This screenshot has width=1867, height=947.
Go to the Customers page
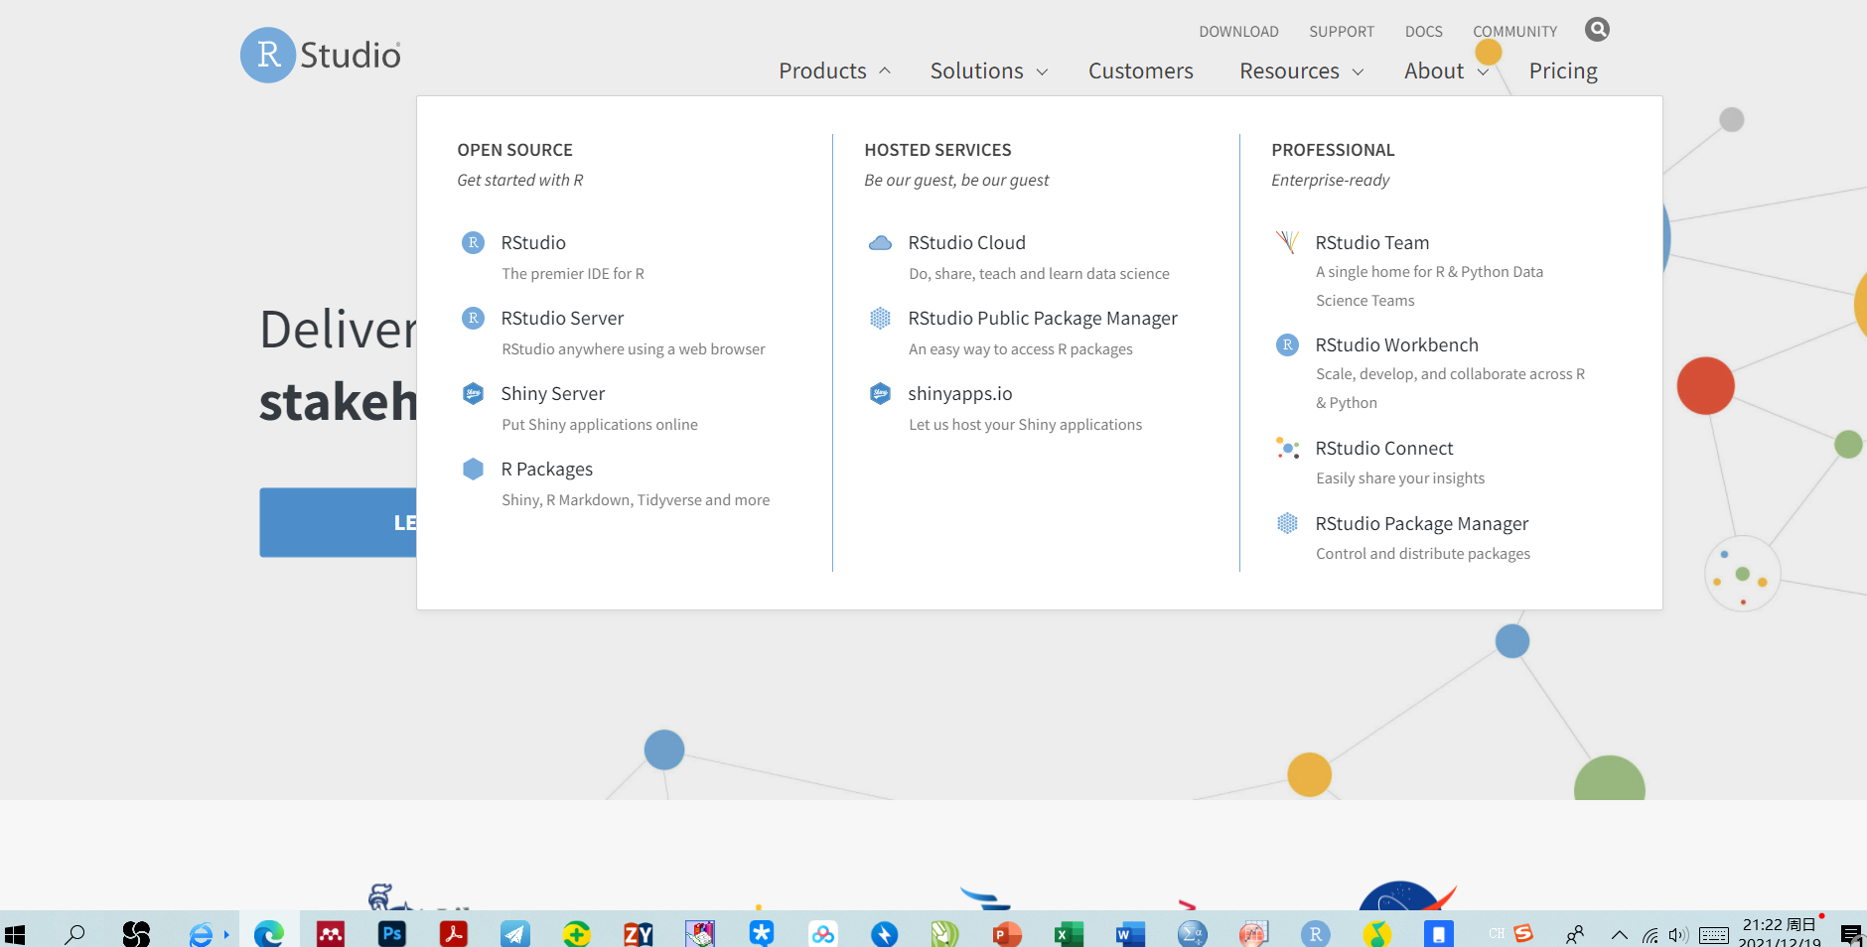click(x=1140, y=70)
